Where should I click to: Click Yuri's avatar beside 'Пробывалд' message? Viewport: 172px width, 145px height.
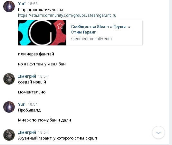[x=9, y=107]
